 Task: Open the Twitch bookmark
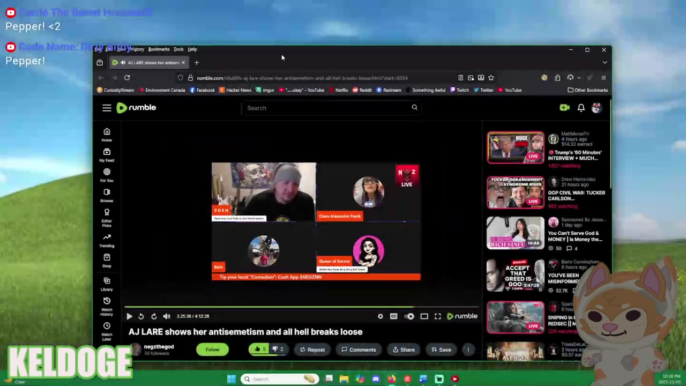coord(459,90)
